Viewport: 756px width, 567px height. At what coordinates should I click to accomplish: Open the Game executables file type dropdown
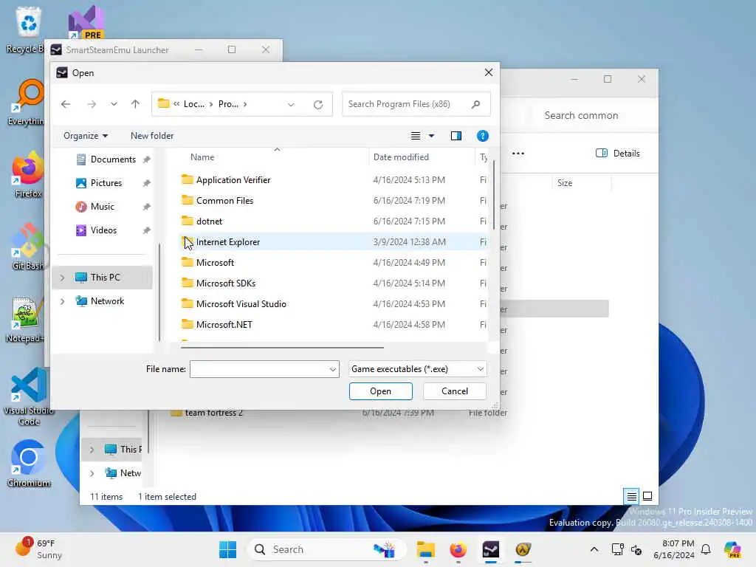[418, 369]
